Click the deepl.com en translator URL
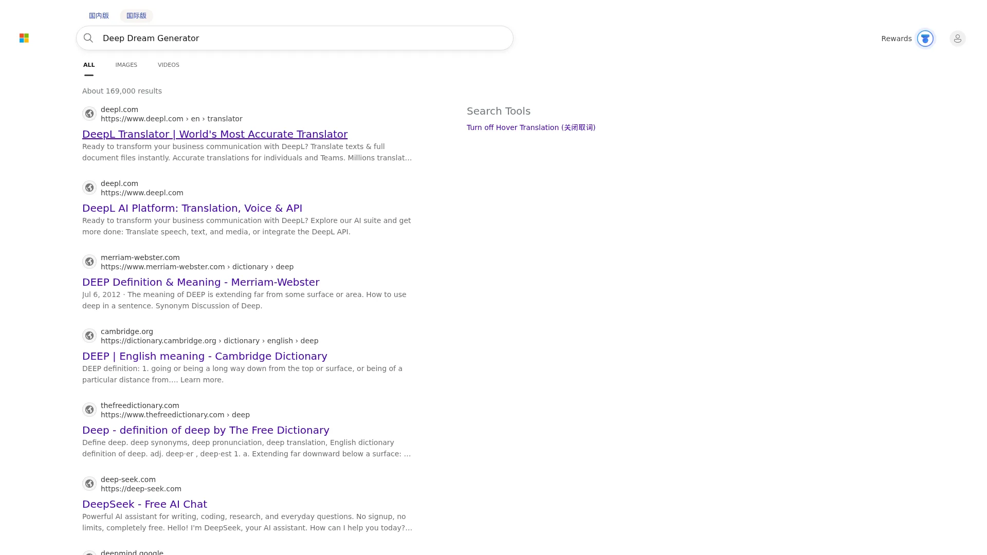Viewport: 987px width, 555px height. [172, 119]
